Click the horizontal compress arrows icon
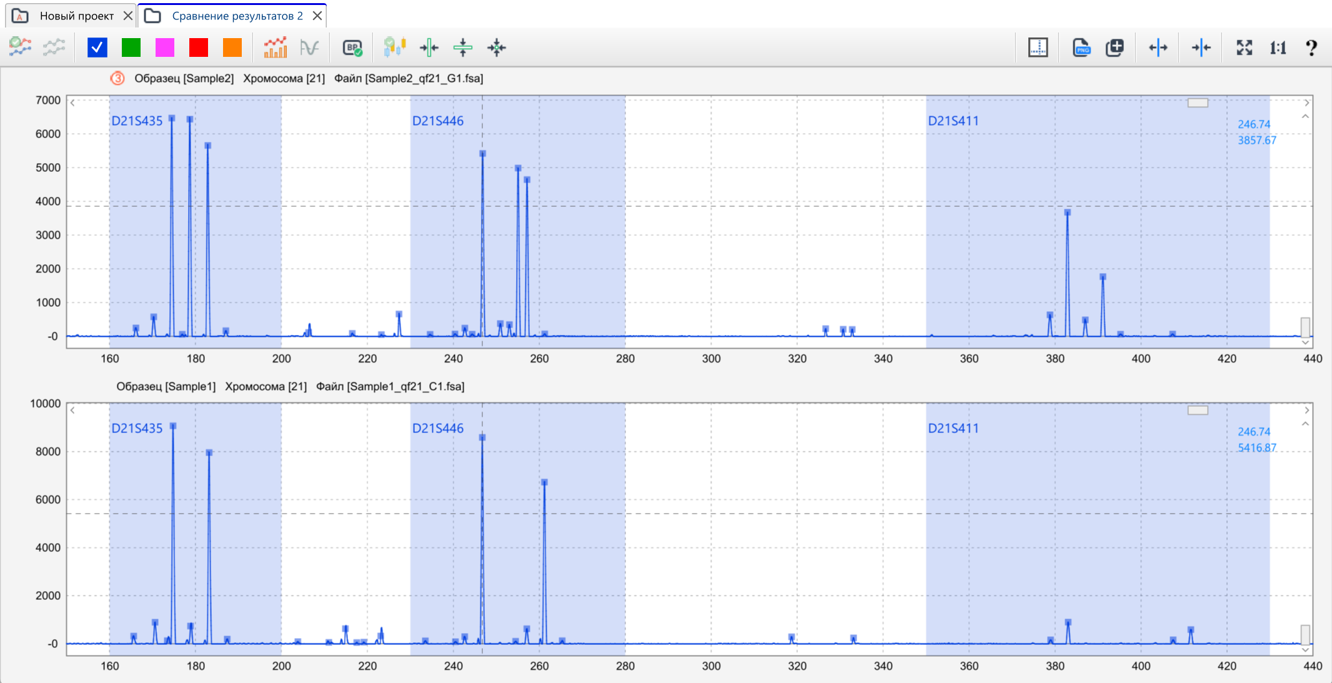1332x683 pixels. point(1201,47)
